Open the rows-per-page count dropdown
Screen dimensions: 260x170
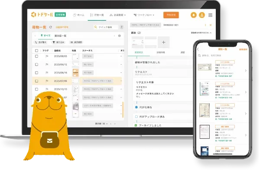(x=105, y=124)
